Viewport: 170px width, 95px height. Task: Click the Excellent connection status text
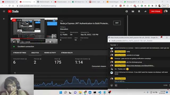(26, 46)
